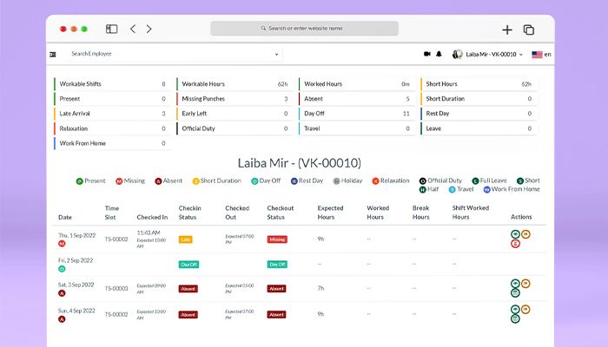
Task: Click the Absent legend icon
Action: (158, 180)
